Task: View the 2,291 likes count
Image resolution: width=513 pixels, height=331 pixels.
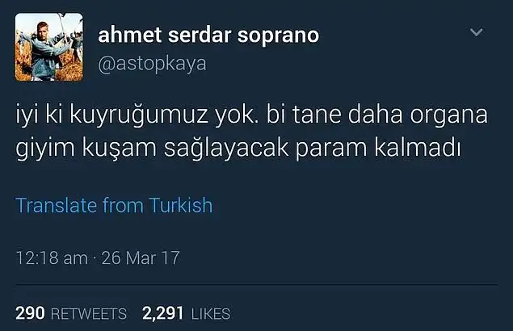Action: coord(163,313)
